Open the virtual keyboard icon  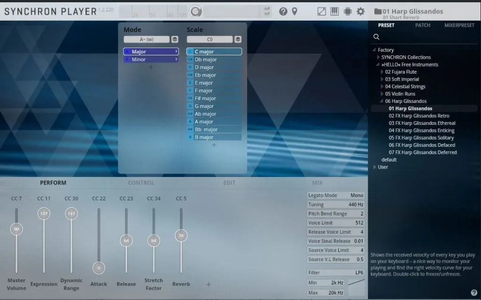(334, 10)
